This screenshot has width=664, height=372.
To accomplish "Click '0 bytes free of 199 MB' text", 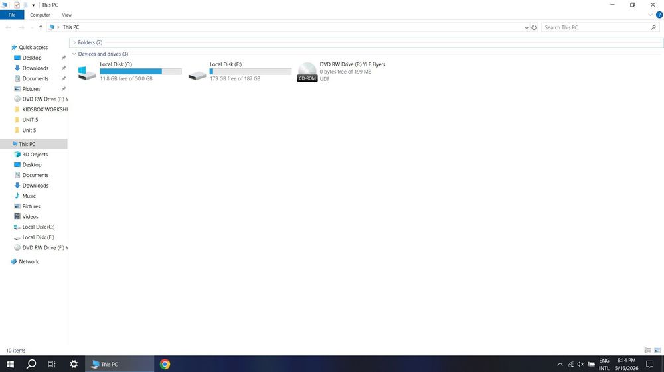I will pyautogui.click(x=345, y=72).
